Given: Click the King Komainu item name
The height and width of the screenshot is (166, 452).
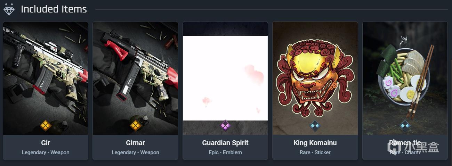Looking at the screenshot, I should pyautogui.click(x=315, y=143).
